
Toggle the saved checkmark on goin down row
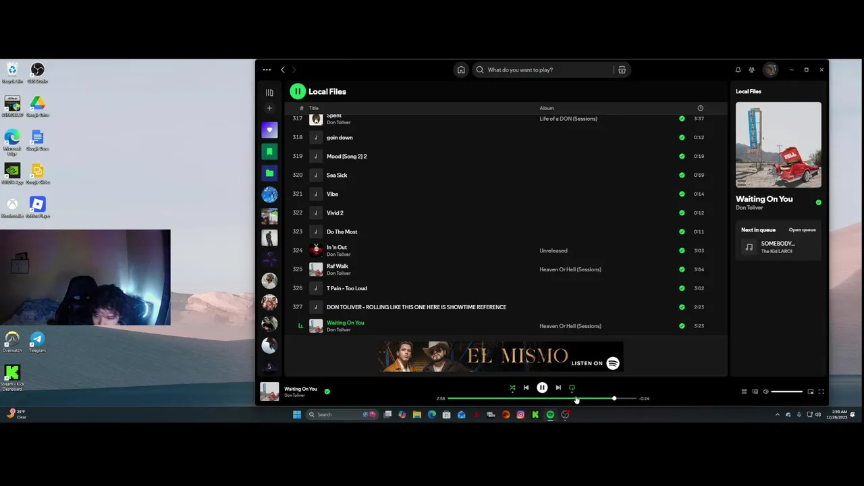pyautogui.click(x=682, y=137)
